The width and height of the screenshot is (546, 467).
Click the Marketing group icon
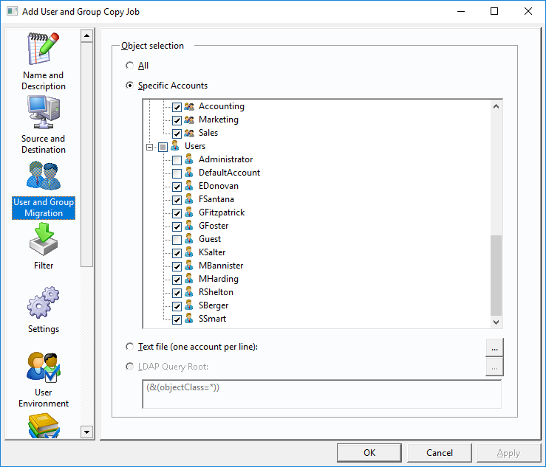[x=189, y=120]
